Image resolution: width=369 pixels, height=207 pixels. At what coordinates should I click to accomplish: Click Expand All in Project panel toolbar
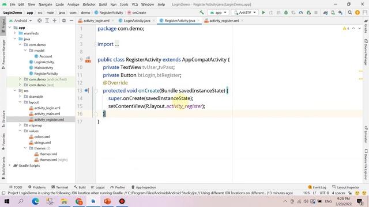coord(47,21)
